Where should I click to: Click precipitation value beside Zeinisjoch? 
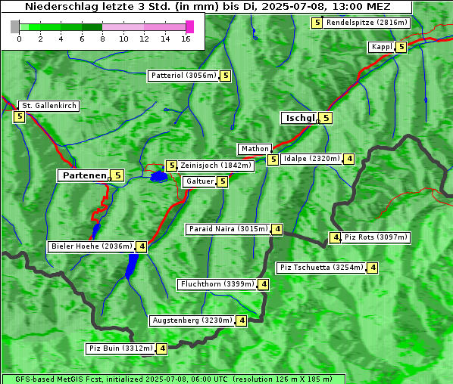(x=172, y=166)
